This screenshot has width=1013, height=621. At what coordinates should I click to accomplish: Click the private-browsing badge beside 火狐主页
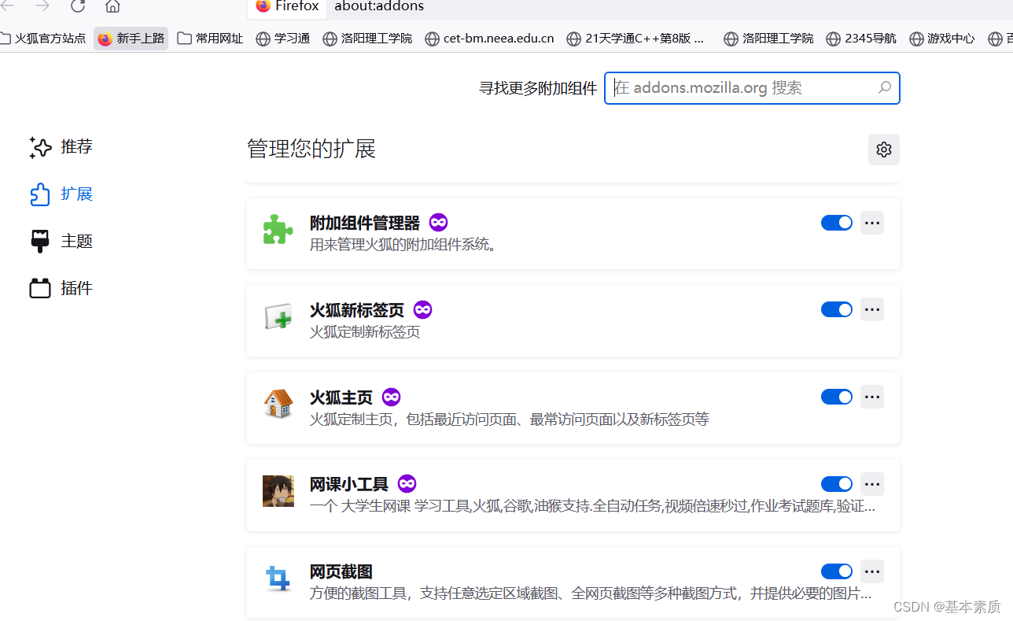point(391,397)
